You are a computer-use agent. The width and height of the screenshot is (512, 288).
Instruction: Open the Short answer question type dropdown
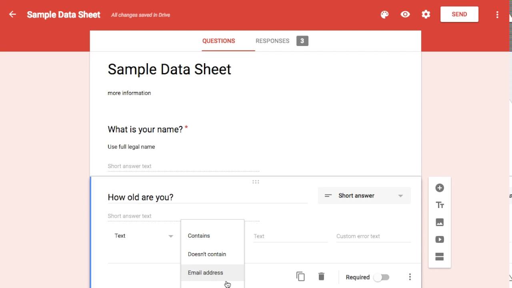click(364, 196)
